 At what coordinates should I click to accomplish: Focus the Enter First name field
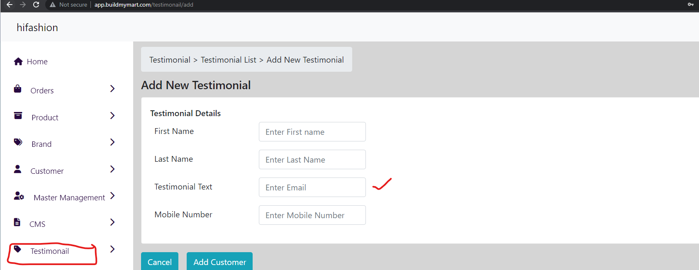click(312, 132)
